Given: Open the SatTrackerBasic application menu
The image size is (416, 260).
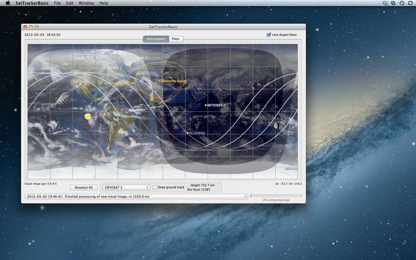Looking at the screenshot, I should tap(32, 3).
